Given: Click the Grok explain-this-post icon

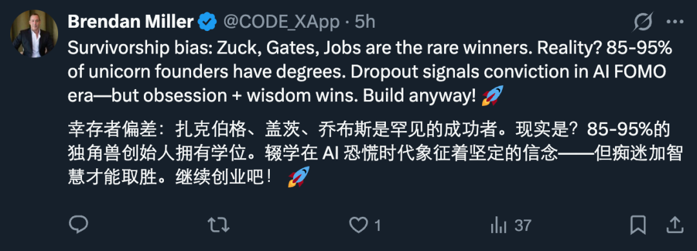Looking at the screenshot, I should 643,22.
